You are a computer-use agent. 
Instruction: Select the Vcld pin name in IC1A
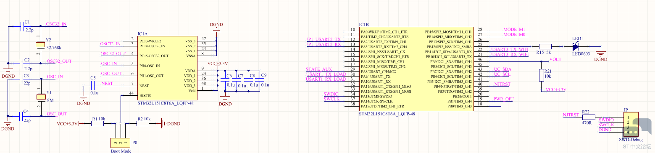(x=192, y=91)
